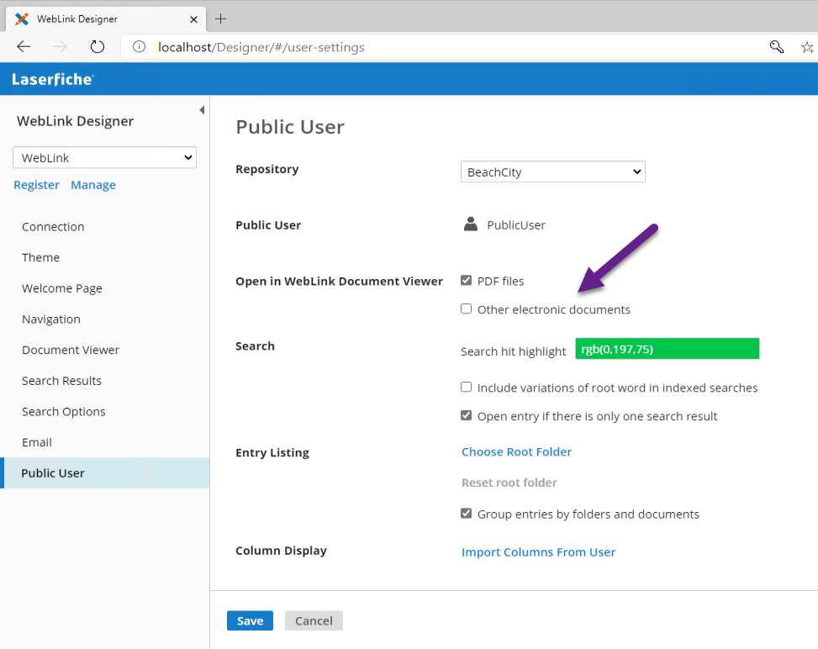The height and width of the screenshot is (649, 818).
Task: Click the Manage link
Action: pyautogui.click(x=93, y=185)
